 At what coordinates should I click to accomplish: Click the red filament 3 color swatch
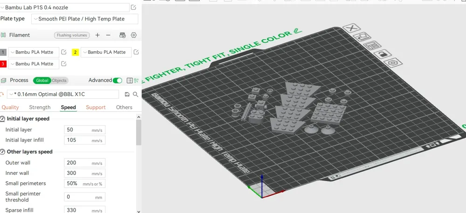(x=3, y=64)
